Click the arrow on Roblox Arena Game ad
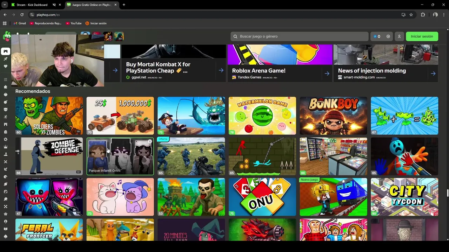 point(327,73)
